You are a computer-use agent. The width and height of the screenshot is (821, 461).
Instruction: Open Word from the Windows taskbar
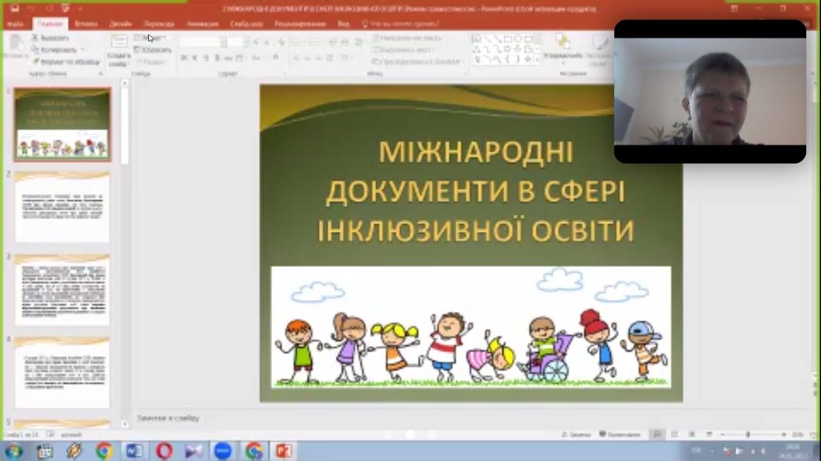coord(134,451)
